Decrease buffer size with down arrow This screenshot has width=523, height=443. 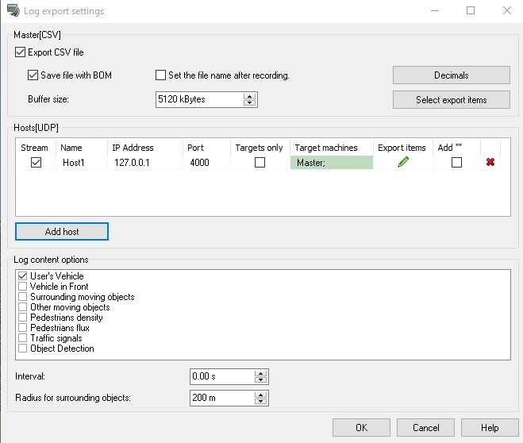click(249, 102)
